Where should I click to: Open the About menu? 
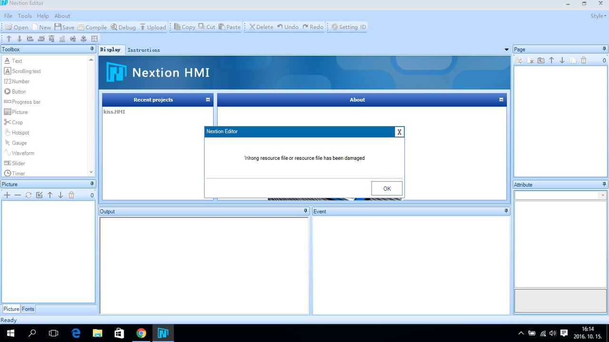[62, 16]
